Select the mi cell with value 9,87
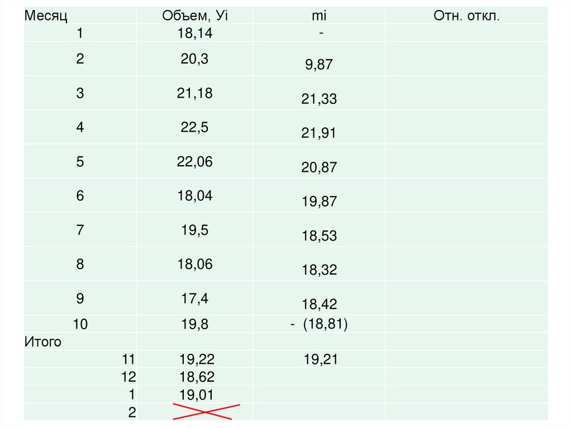Screen dimensions: 572x428 319,65
